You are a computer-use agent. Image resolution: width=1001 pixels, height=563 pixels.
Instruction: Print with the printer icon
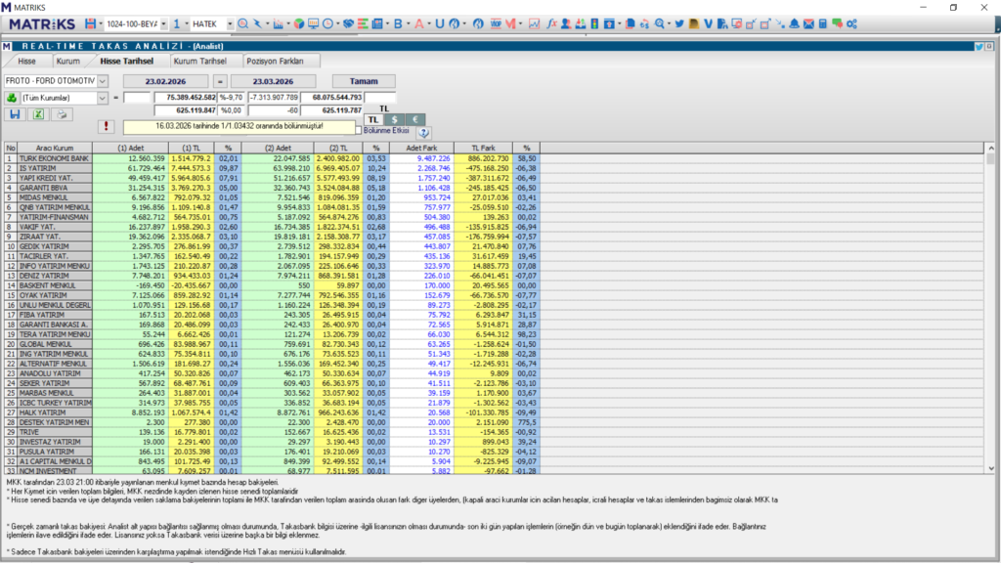[x=62, y=114]
